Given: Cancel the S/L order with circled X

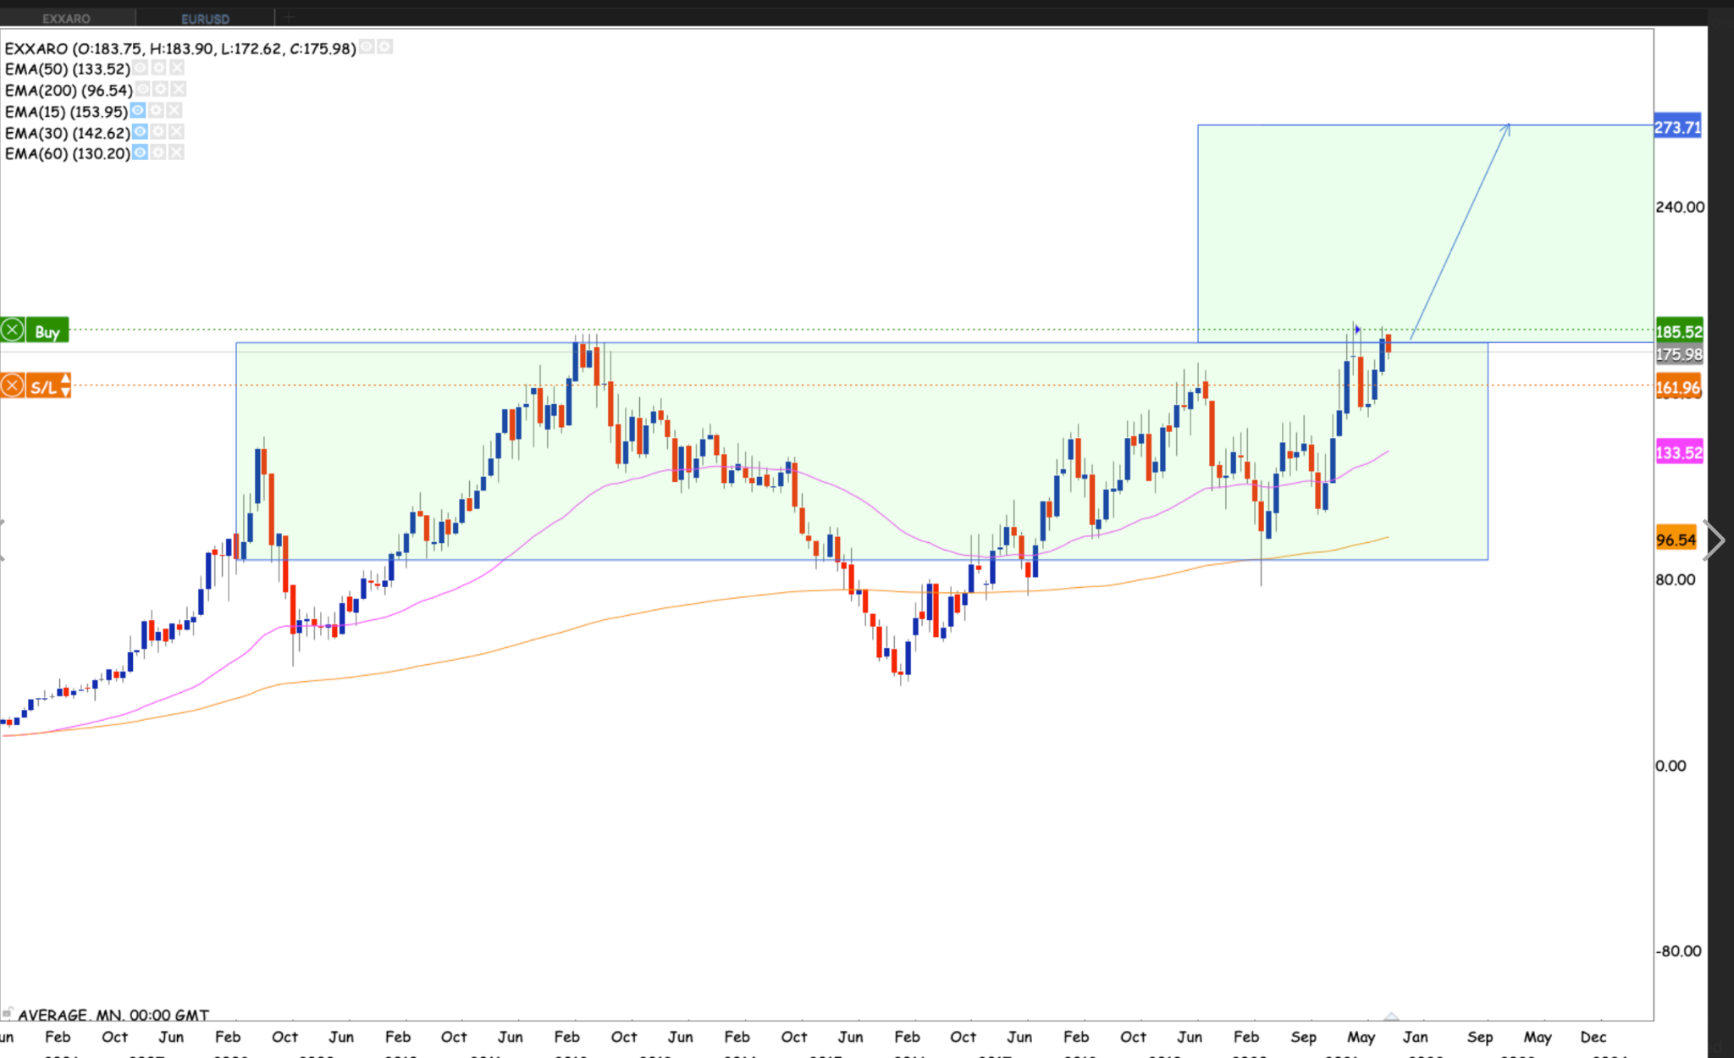Looking at the screenshot, I should (x=12, y=386).
